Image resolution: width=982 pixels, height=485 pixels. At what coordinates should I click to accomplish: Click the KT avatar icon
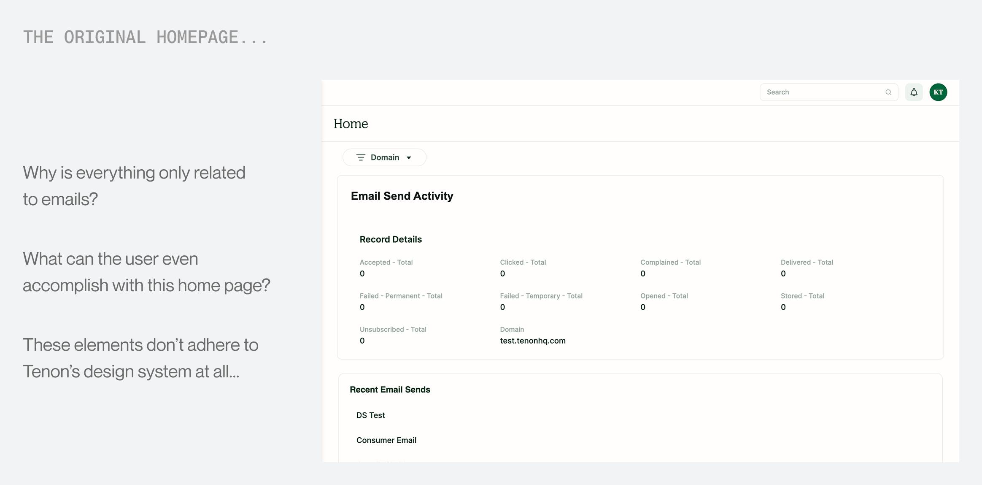(939, 92)
